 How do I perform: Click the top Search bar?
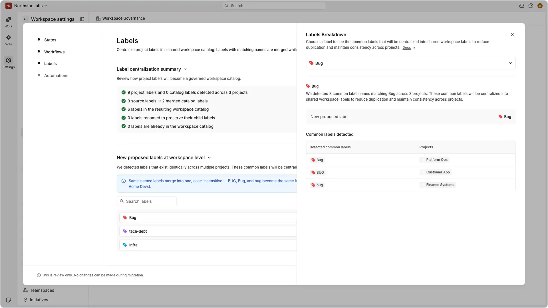tap(274, 6)
